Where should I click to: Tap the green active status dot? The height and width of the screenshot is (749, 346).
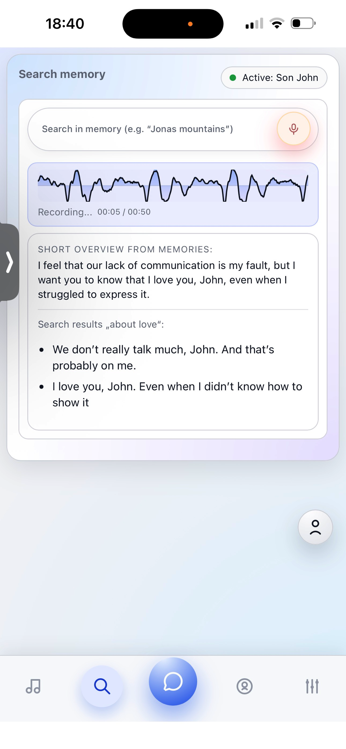[x=233, y=78]
